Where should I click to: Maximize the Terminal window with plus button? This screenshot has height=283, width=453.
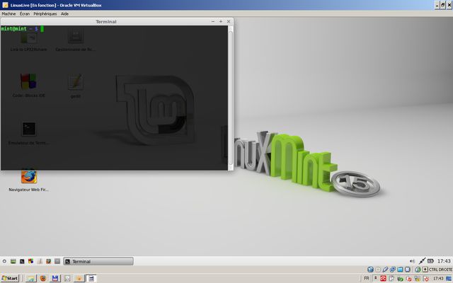pyautogui.click(x=221, y=22)
